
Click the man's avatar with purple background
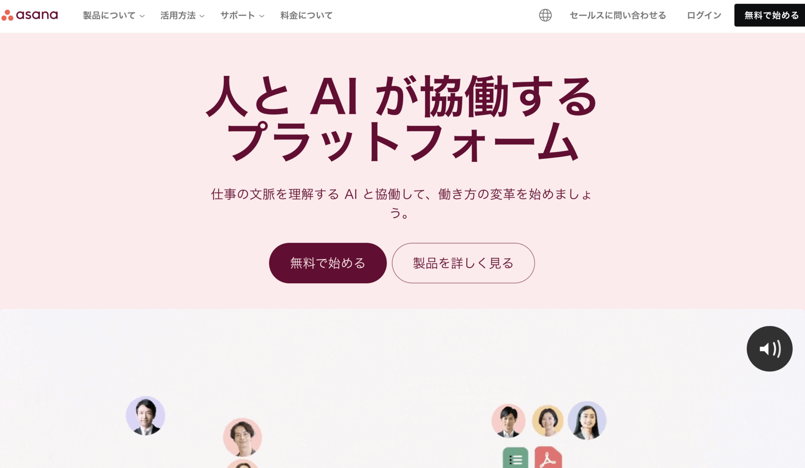pos(145,416)
